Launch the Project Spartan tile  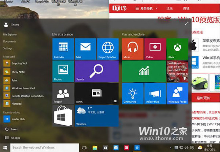108,49
